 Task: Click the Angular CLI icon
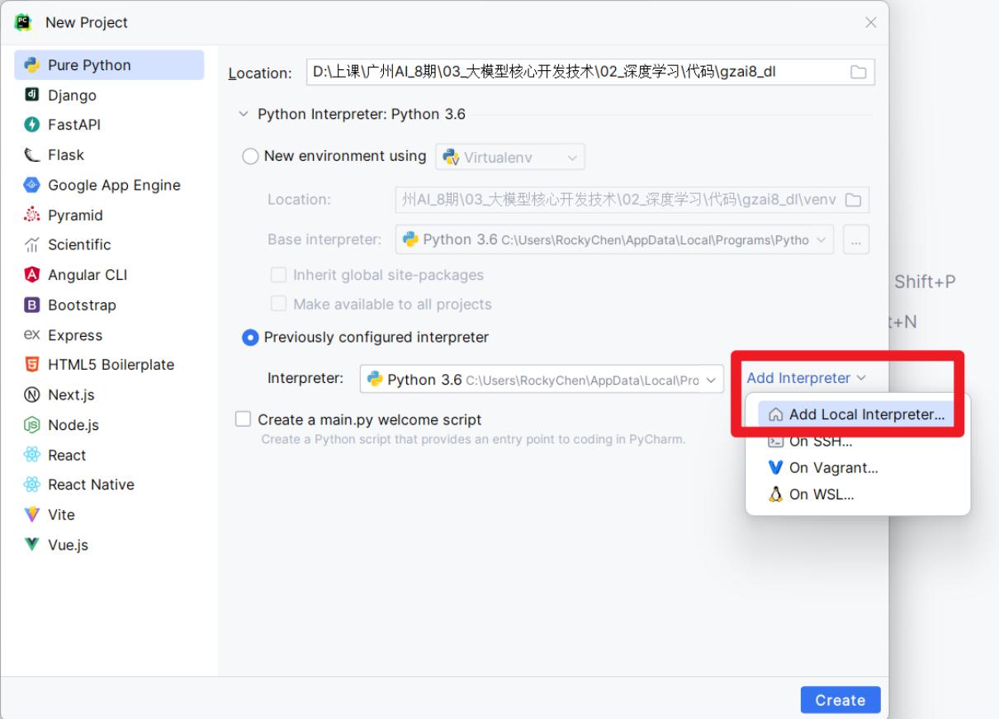tap(31, 275)
